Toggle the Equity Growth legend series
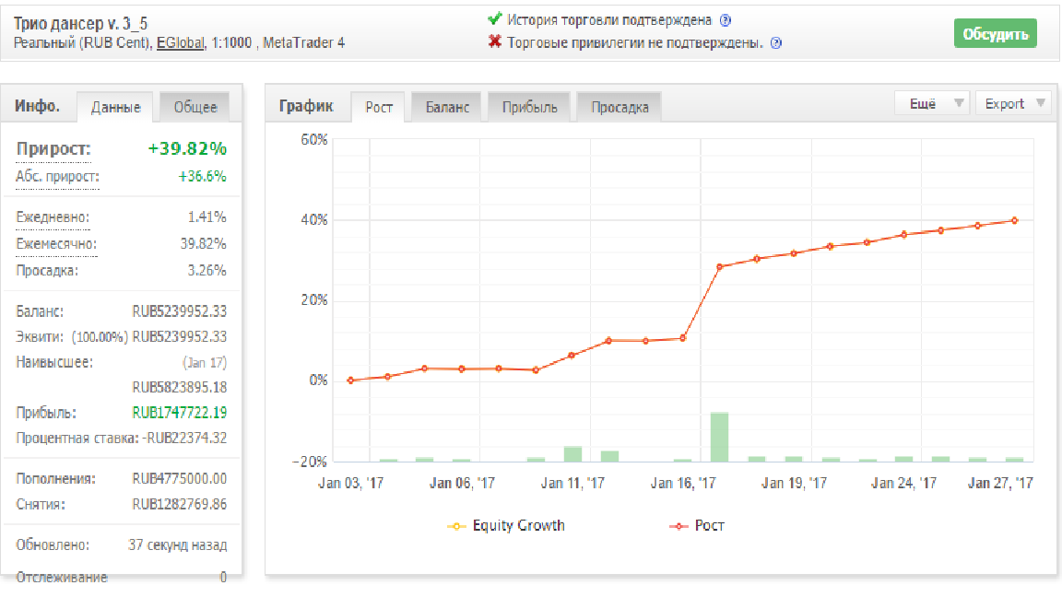The height and width of the screenshot is (597, 1062). tap(506, 526)
